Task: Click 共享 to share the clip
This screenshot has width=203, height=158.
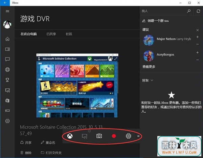Action: pos(26,142)
